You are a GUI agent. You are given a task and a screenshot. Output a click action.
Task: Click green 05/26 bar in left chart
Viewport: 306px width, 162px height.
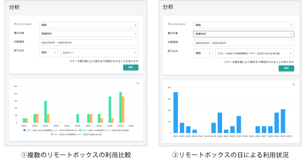(x=78, y=118)
